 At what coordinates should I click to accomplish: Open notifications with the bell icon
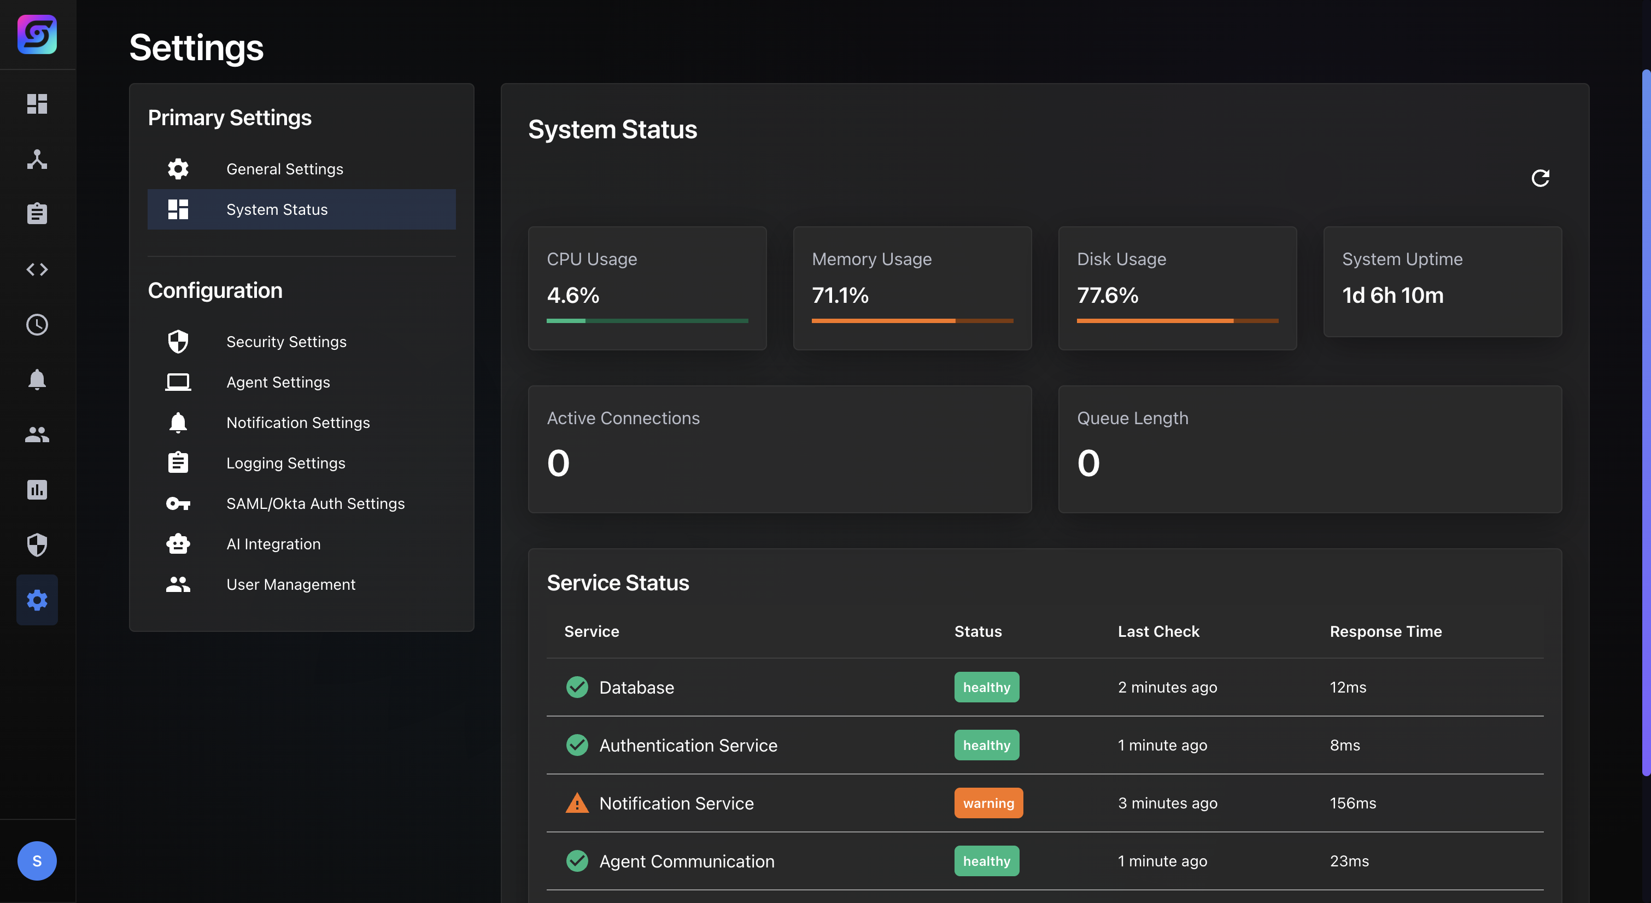tap(37, 379)
